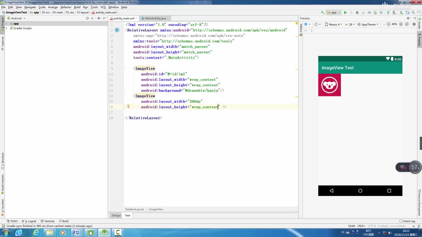Image resolution: width=422 pixels, height=237 pixels.
Task: Click the Make Project hammer icon
Action: point(322,13)
